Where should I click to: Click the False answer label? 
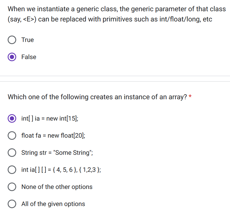pyautogui.click(x=29, y=57)
